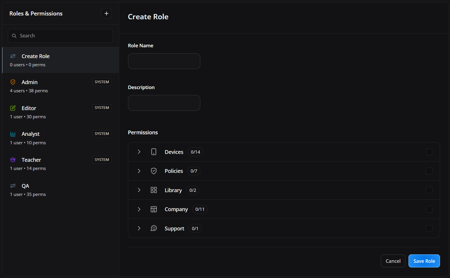The width and height of the screenshot is (450, 278).
Task: Click the Support chat smiley icon
Action: click(154, 228)
